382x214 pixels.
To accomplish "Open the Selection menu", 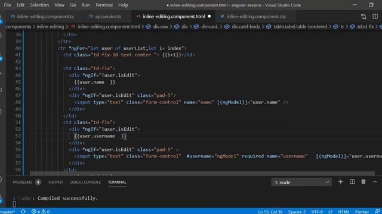I will (39, 5).
